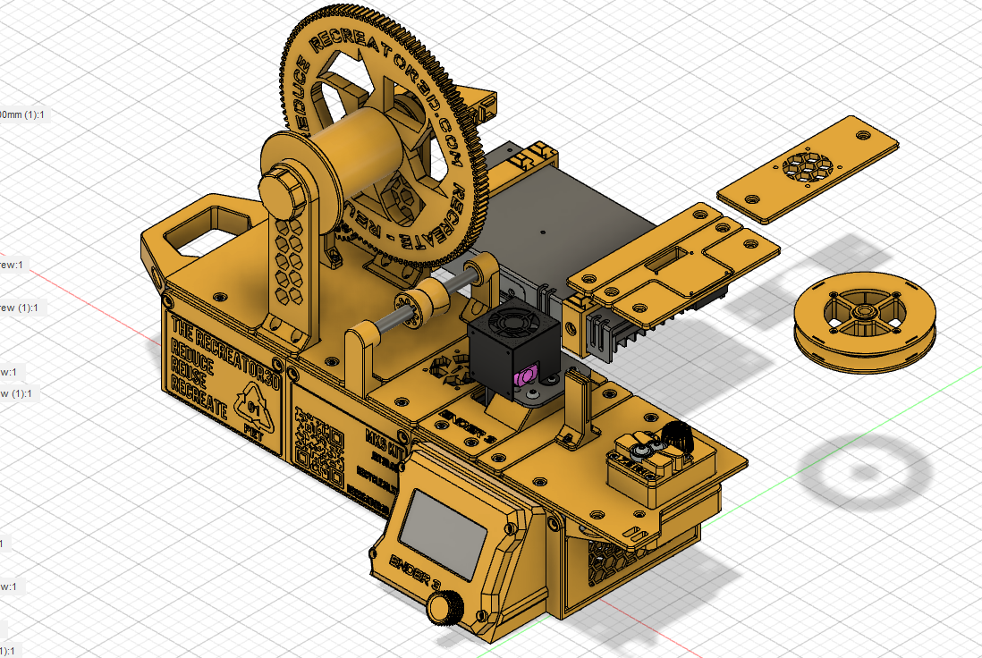Screen dimensions: 982x658
Task: Click the Ender 3 LCD display screen
Action: point(442,534)
